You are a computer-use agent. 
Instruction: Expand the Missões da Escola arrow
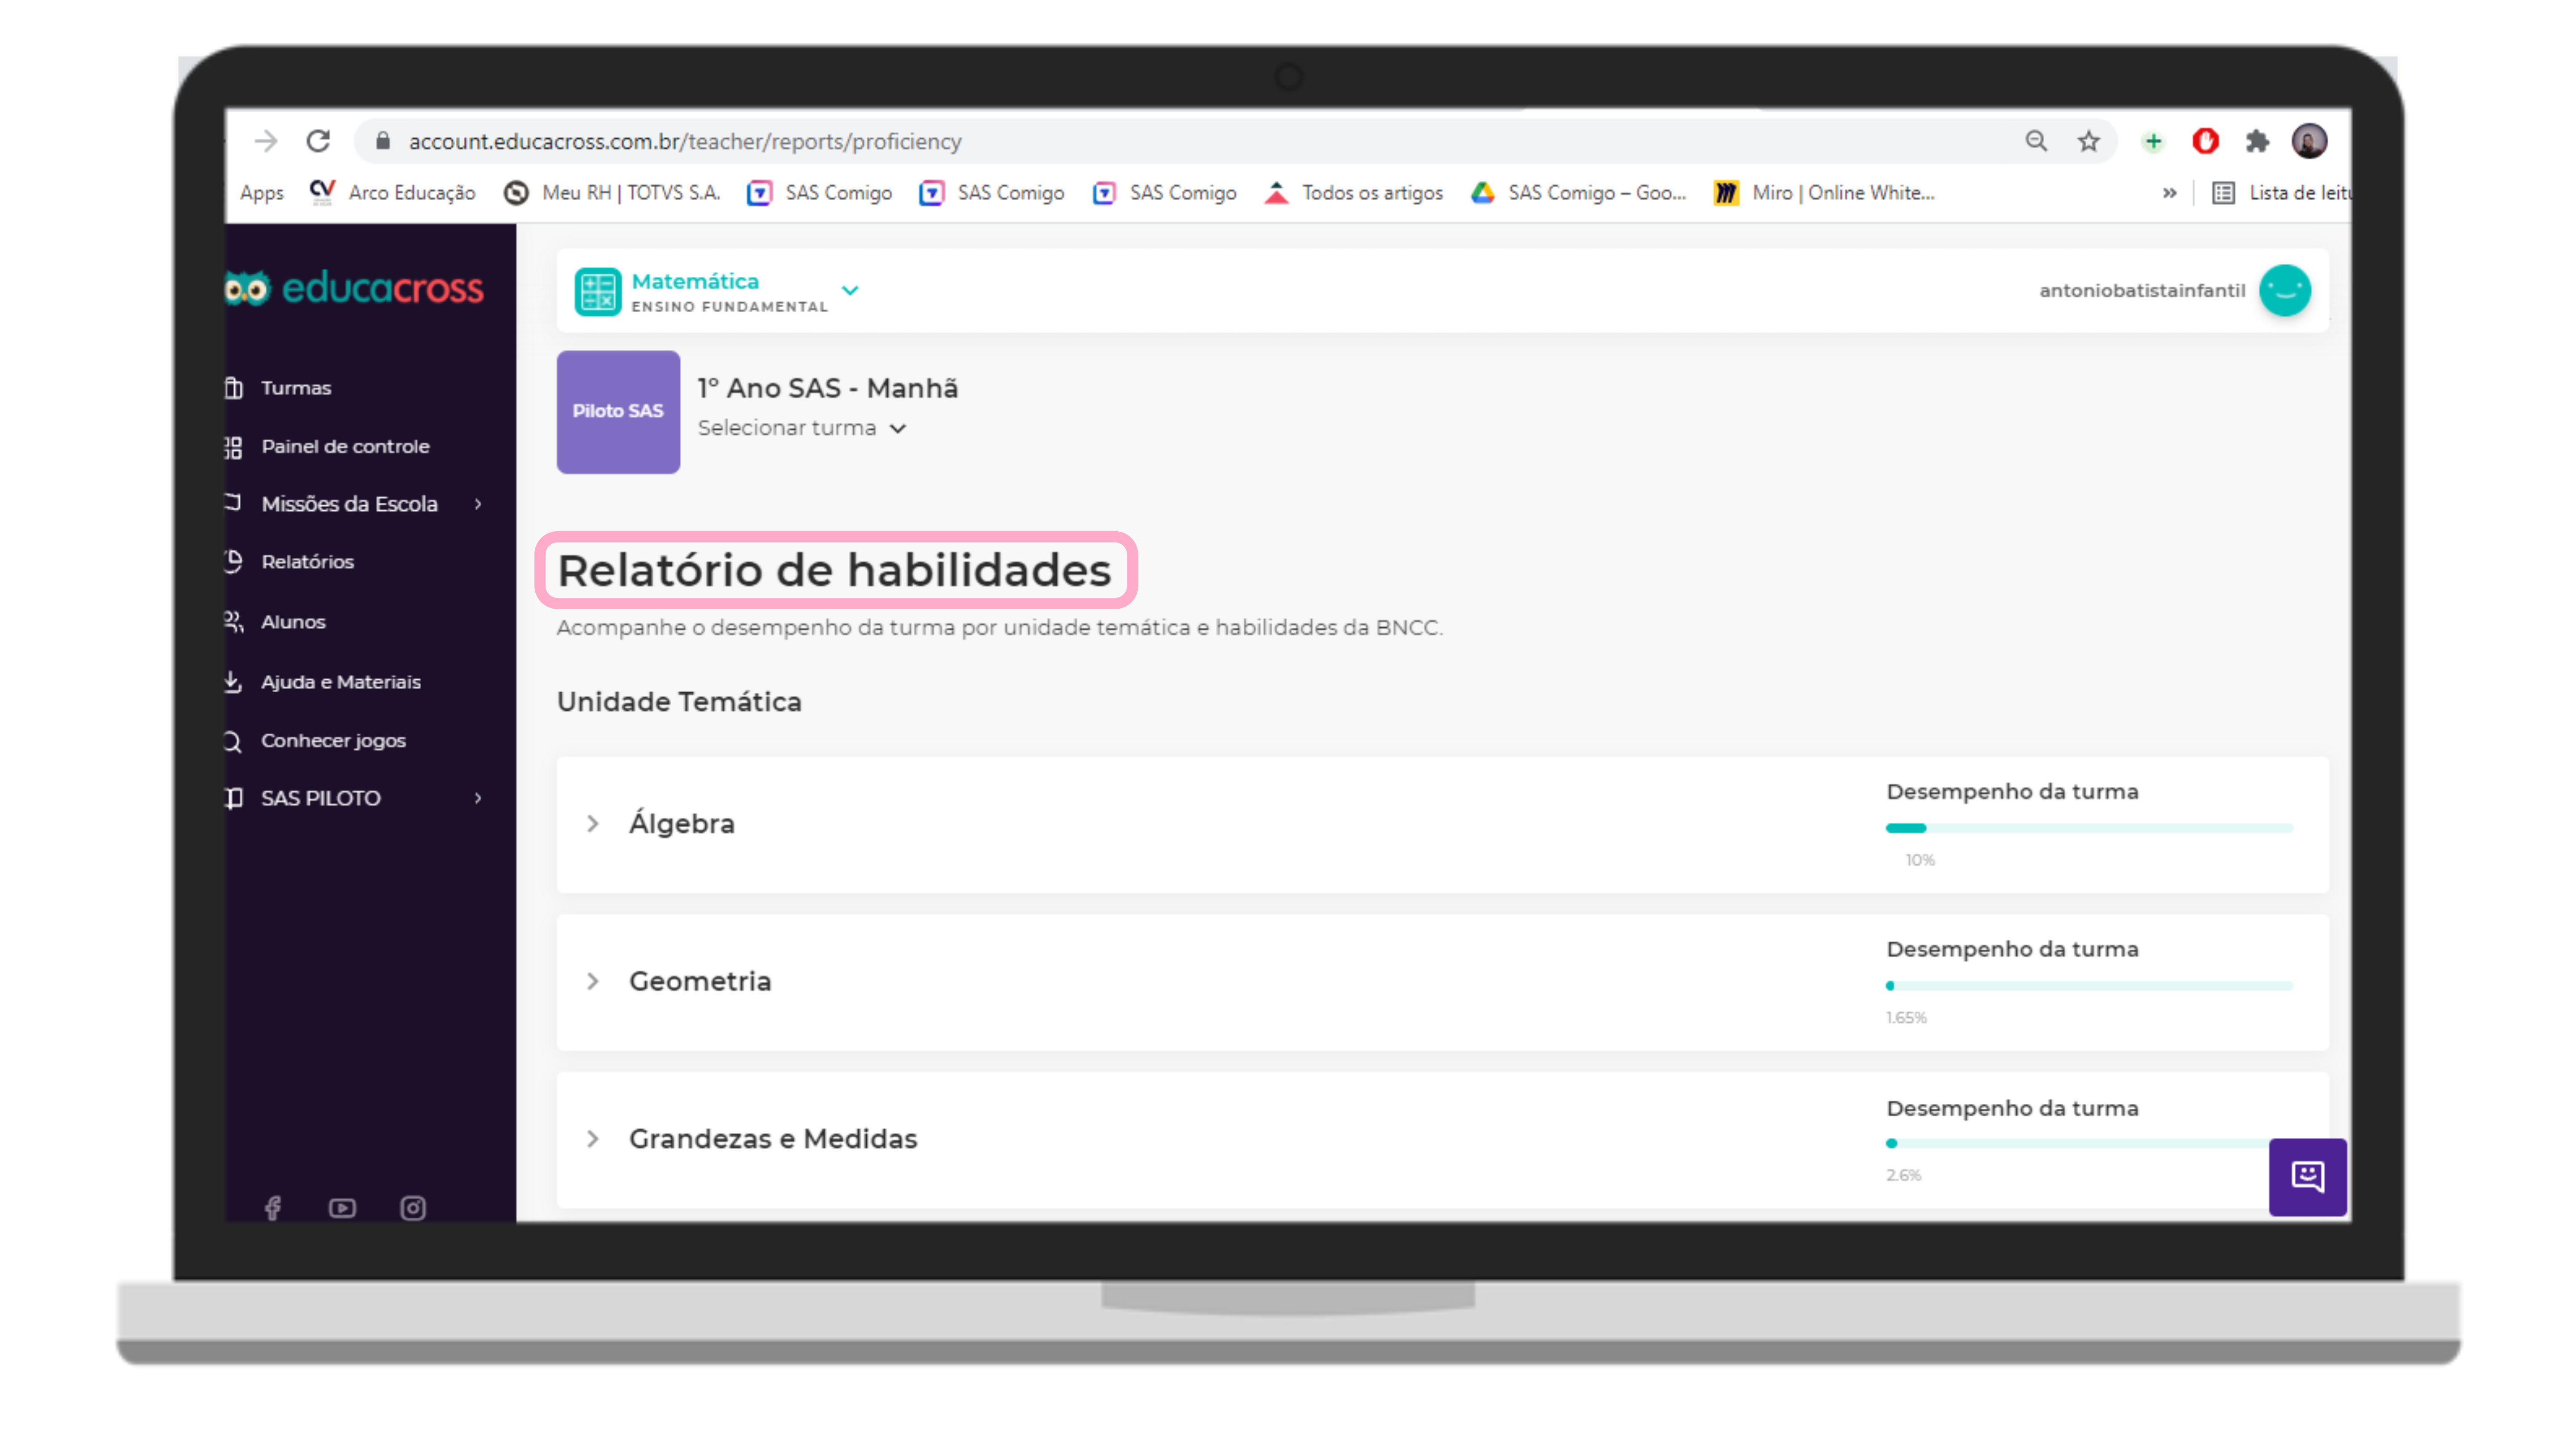(x=479, y=504)
